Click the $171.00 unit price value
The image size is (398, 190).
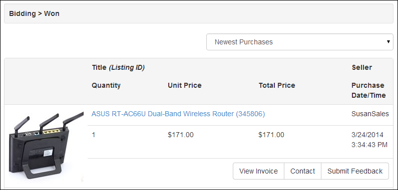tap(181, 135)
